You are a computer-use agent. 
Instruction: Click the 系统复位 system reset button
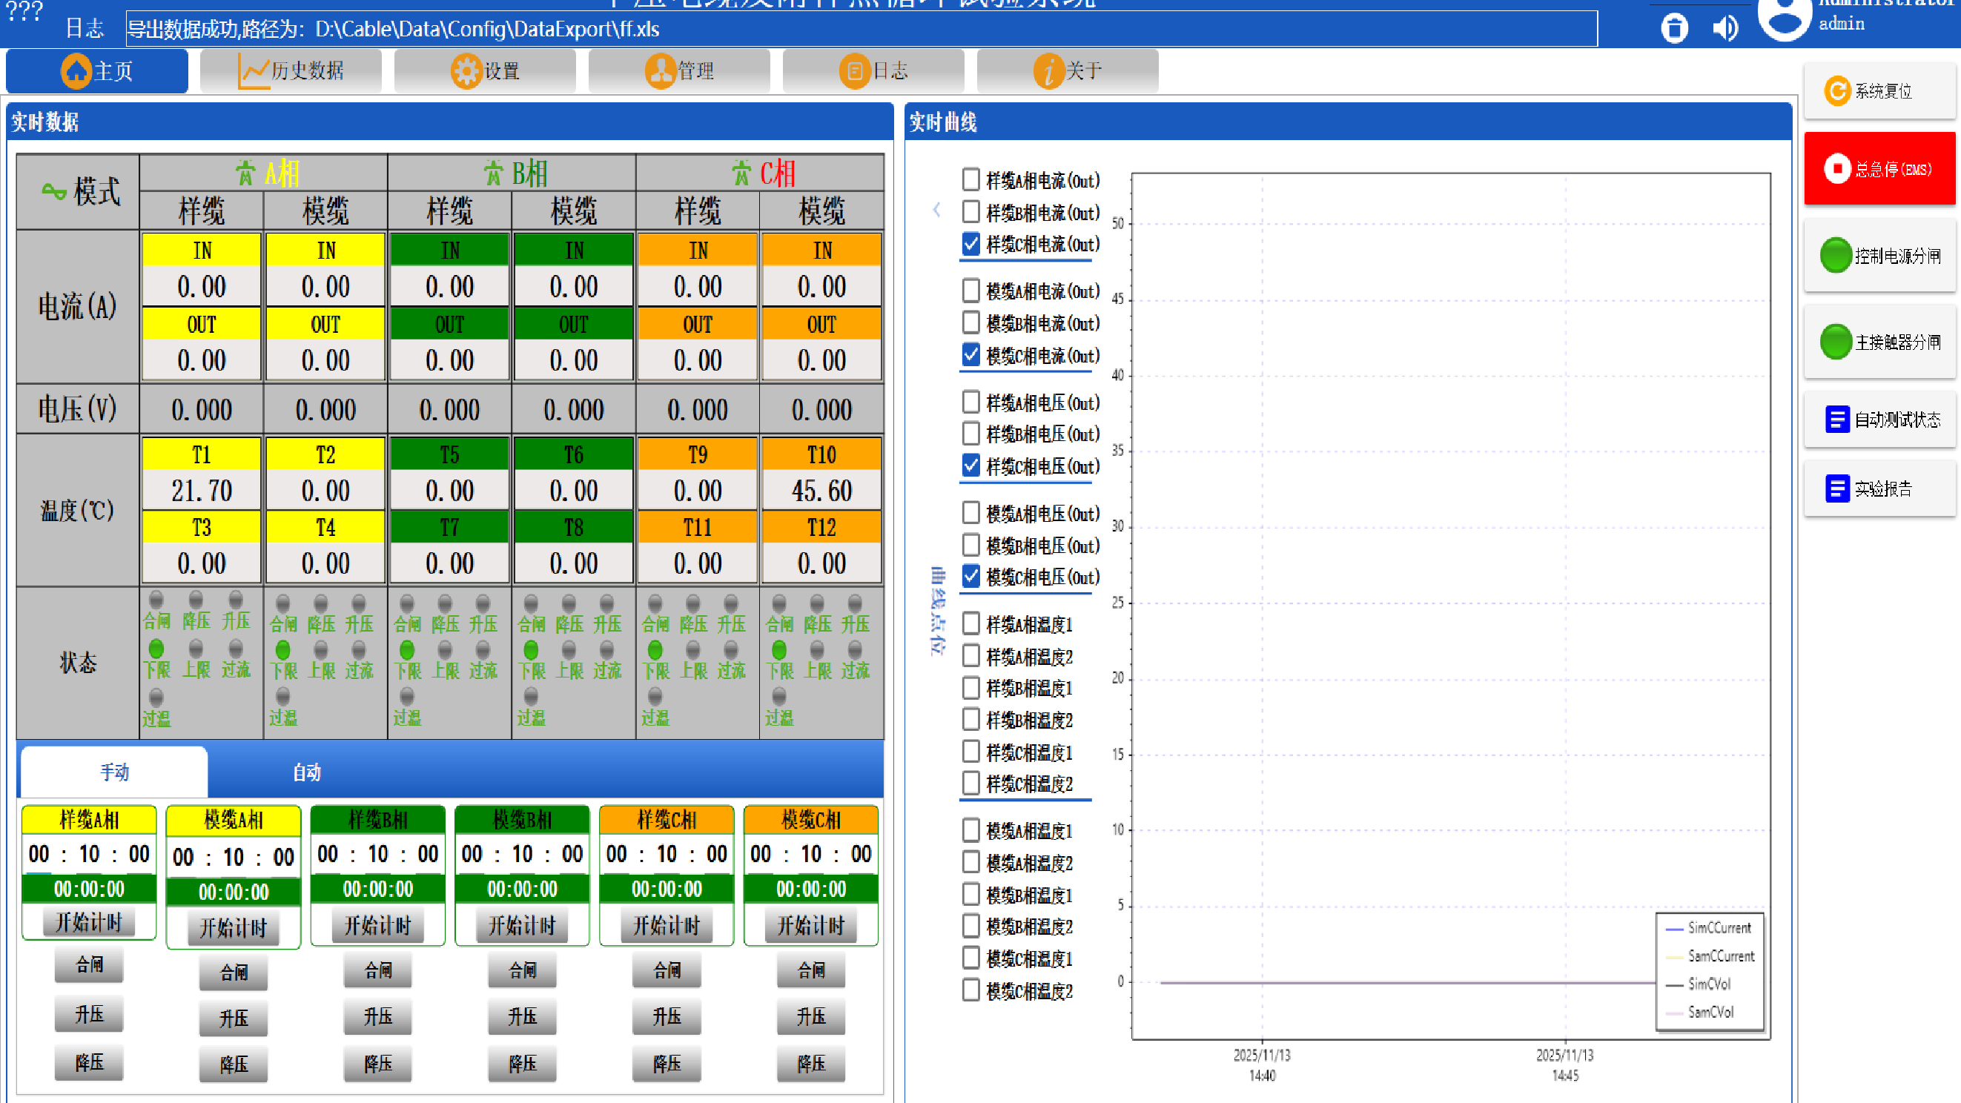1879,91
